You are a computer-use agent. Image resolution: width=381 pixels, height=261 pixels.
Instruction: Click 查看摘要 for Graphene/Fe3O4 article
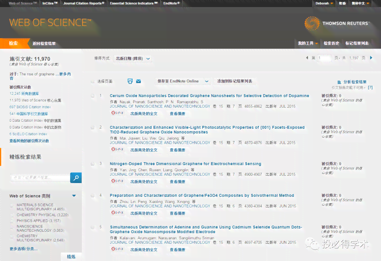coord(177,213)
